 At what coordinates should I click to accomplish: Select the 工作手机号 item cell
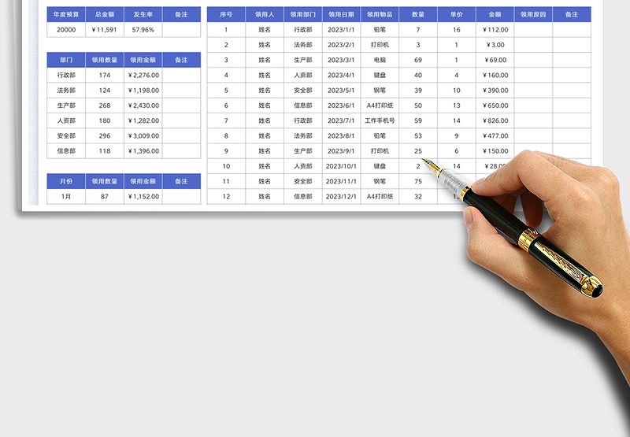point(380,120)
